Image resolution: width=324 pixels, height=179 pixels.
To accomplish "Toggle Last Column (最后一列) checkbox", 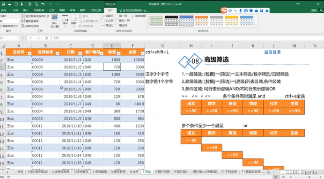I will tap(117, 21).
